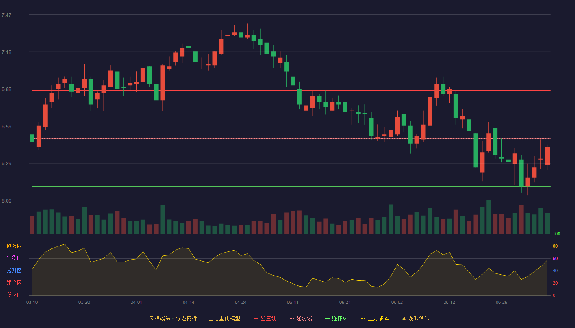Select the first candlestick at 03-10
Viewport: 575px width, 328px height.
pyautogui.click(x=32, y=138)
